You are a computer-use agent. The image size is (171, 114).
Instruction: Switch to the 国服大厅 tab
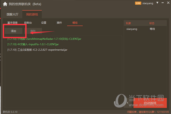[x=12, y=14]
